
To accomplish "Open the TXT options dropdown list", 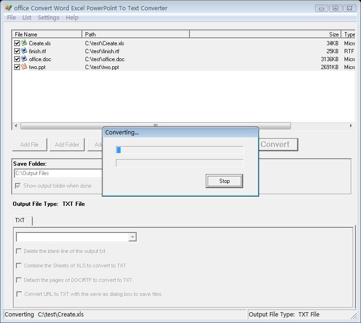I will coord(132,237).
